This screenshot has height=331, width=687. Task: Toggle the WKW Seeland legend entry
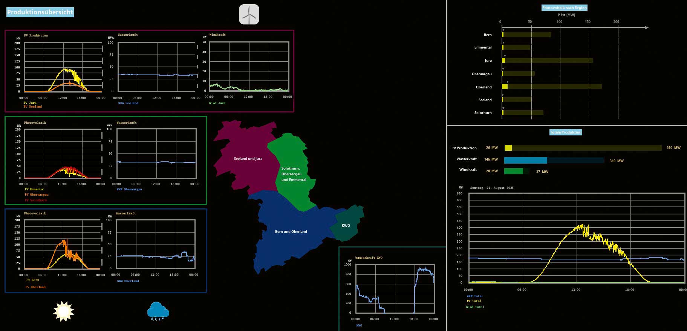128,103
